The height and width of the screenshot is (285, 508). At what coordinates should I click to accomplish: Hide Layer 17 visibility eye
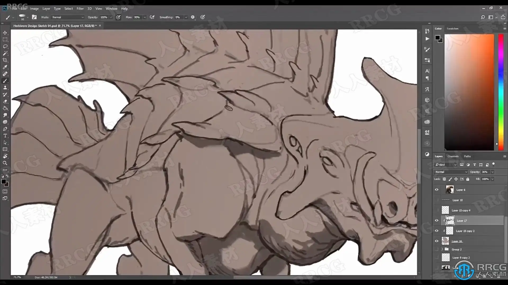click(x=437, y=221)
